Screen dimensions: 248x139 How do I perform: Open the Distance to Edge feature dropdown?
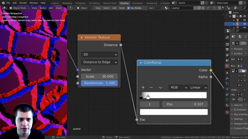(x=100, y=62)
